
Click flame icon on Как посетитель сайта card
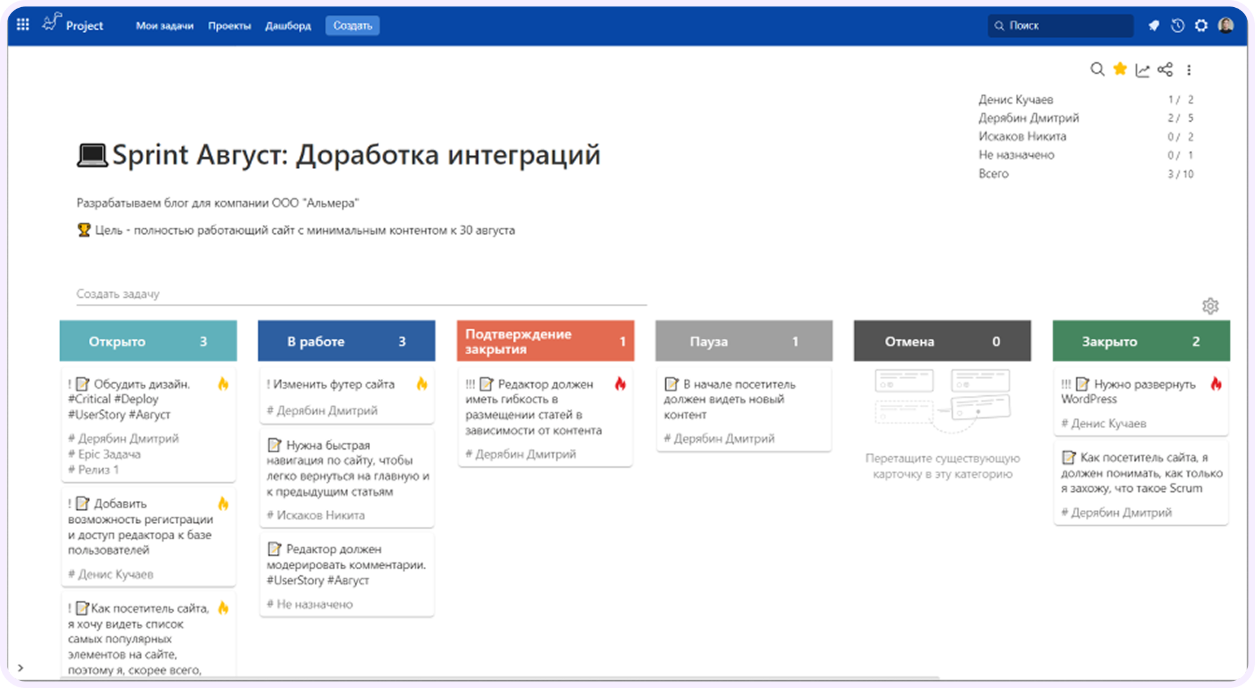click(223, 608)
